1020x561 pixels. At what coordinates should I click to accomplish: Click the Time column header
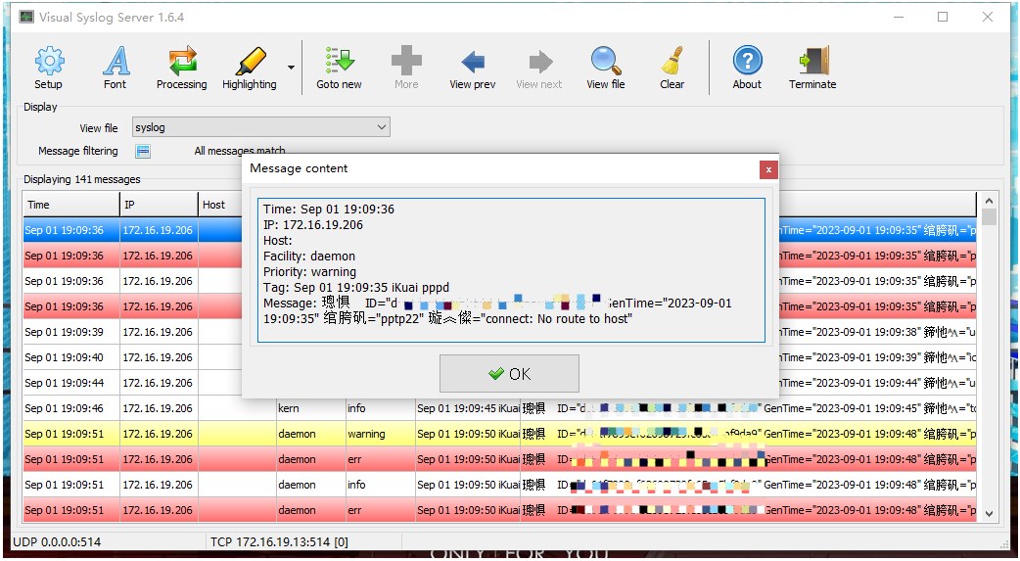(70, 205)
